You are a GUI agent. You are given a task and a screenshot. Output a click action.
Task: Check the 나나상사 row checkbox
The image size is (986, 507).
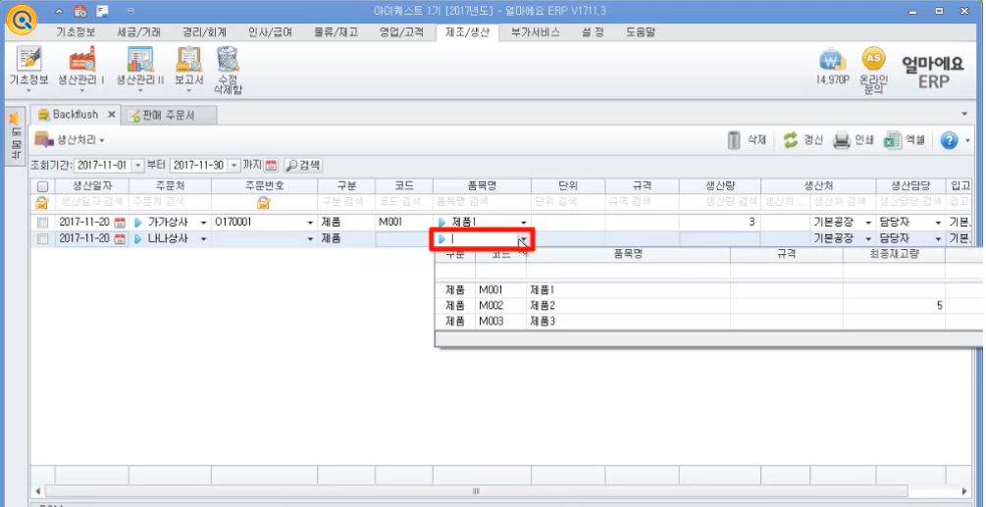tap(42, 238)
